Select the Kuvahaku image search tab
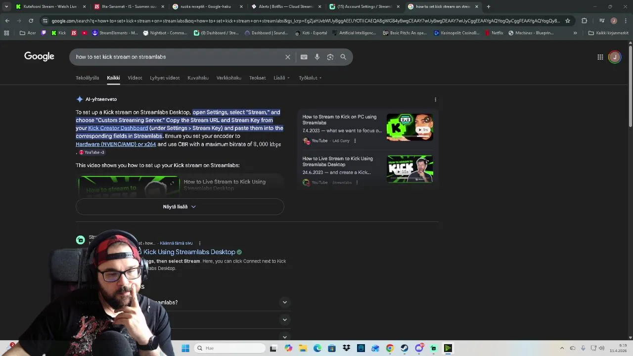Screen dimensions: 633x356 click(x=198, y=78)
